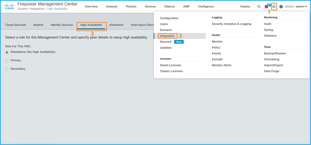Open the help question mark icon
This screenshot has height=145, width=311.
[x=281, y=7]
